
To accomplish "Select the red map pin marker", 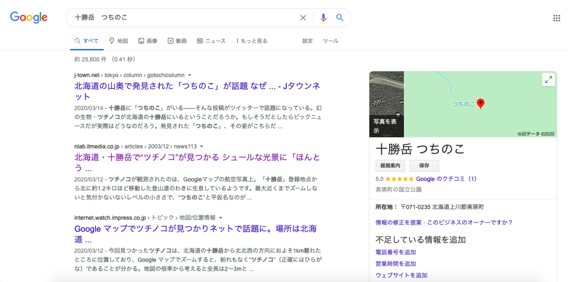I will tap(480, 103).
